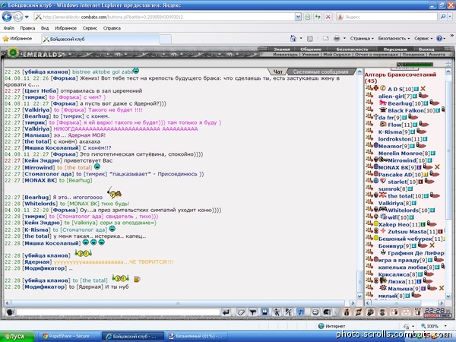Image resolution: width=456 pixels, height=342 pixels.
Task: Select the Бойцовский клуб browser tab
Action: tap(100, 39)
